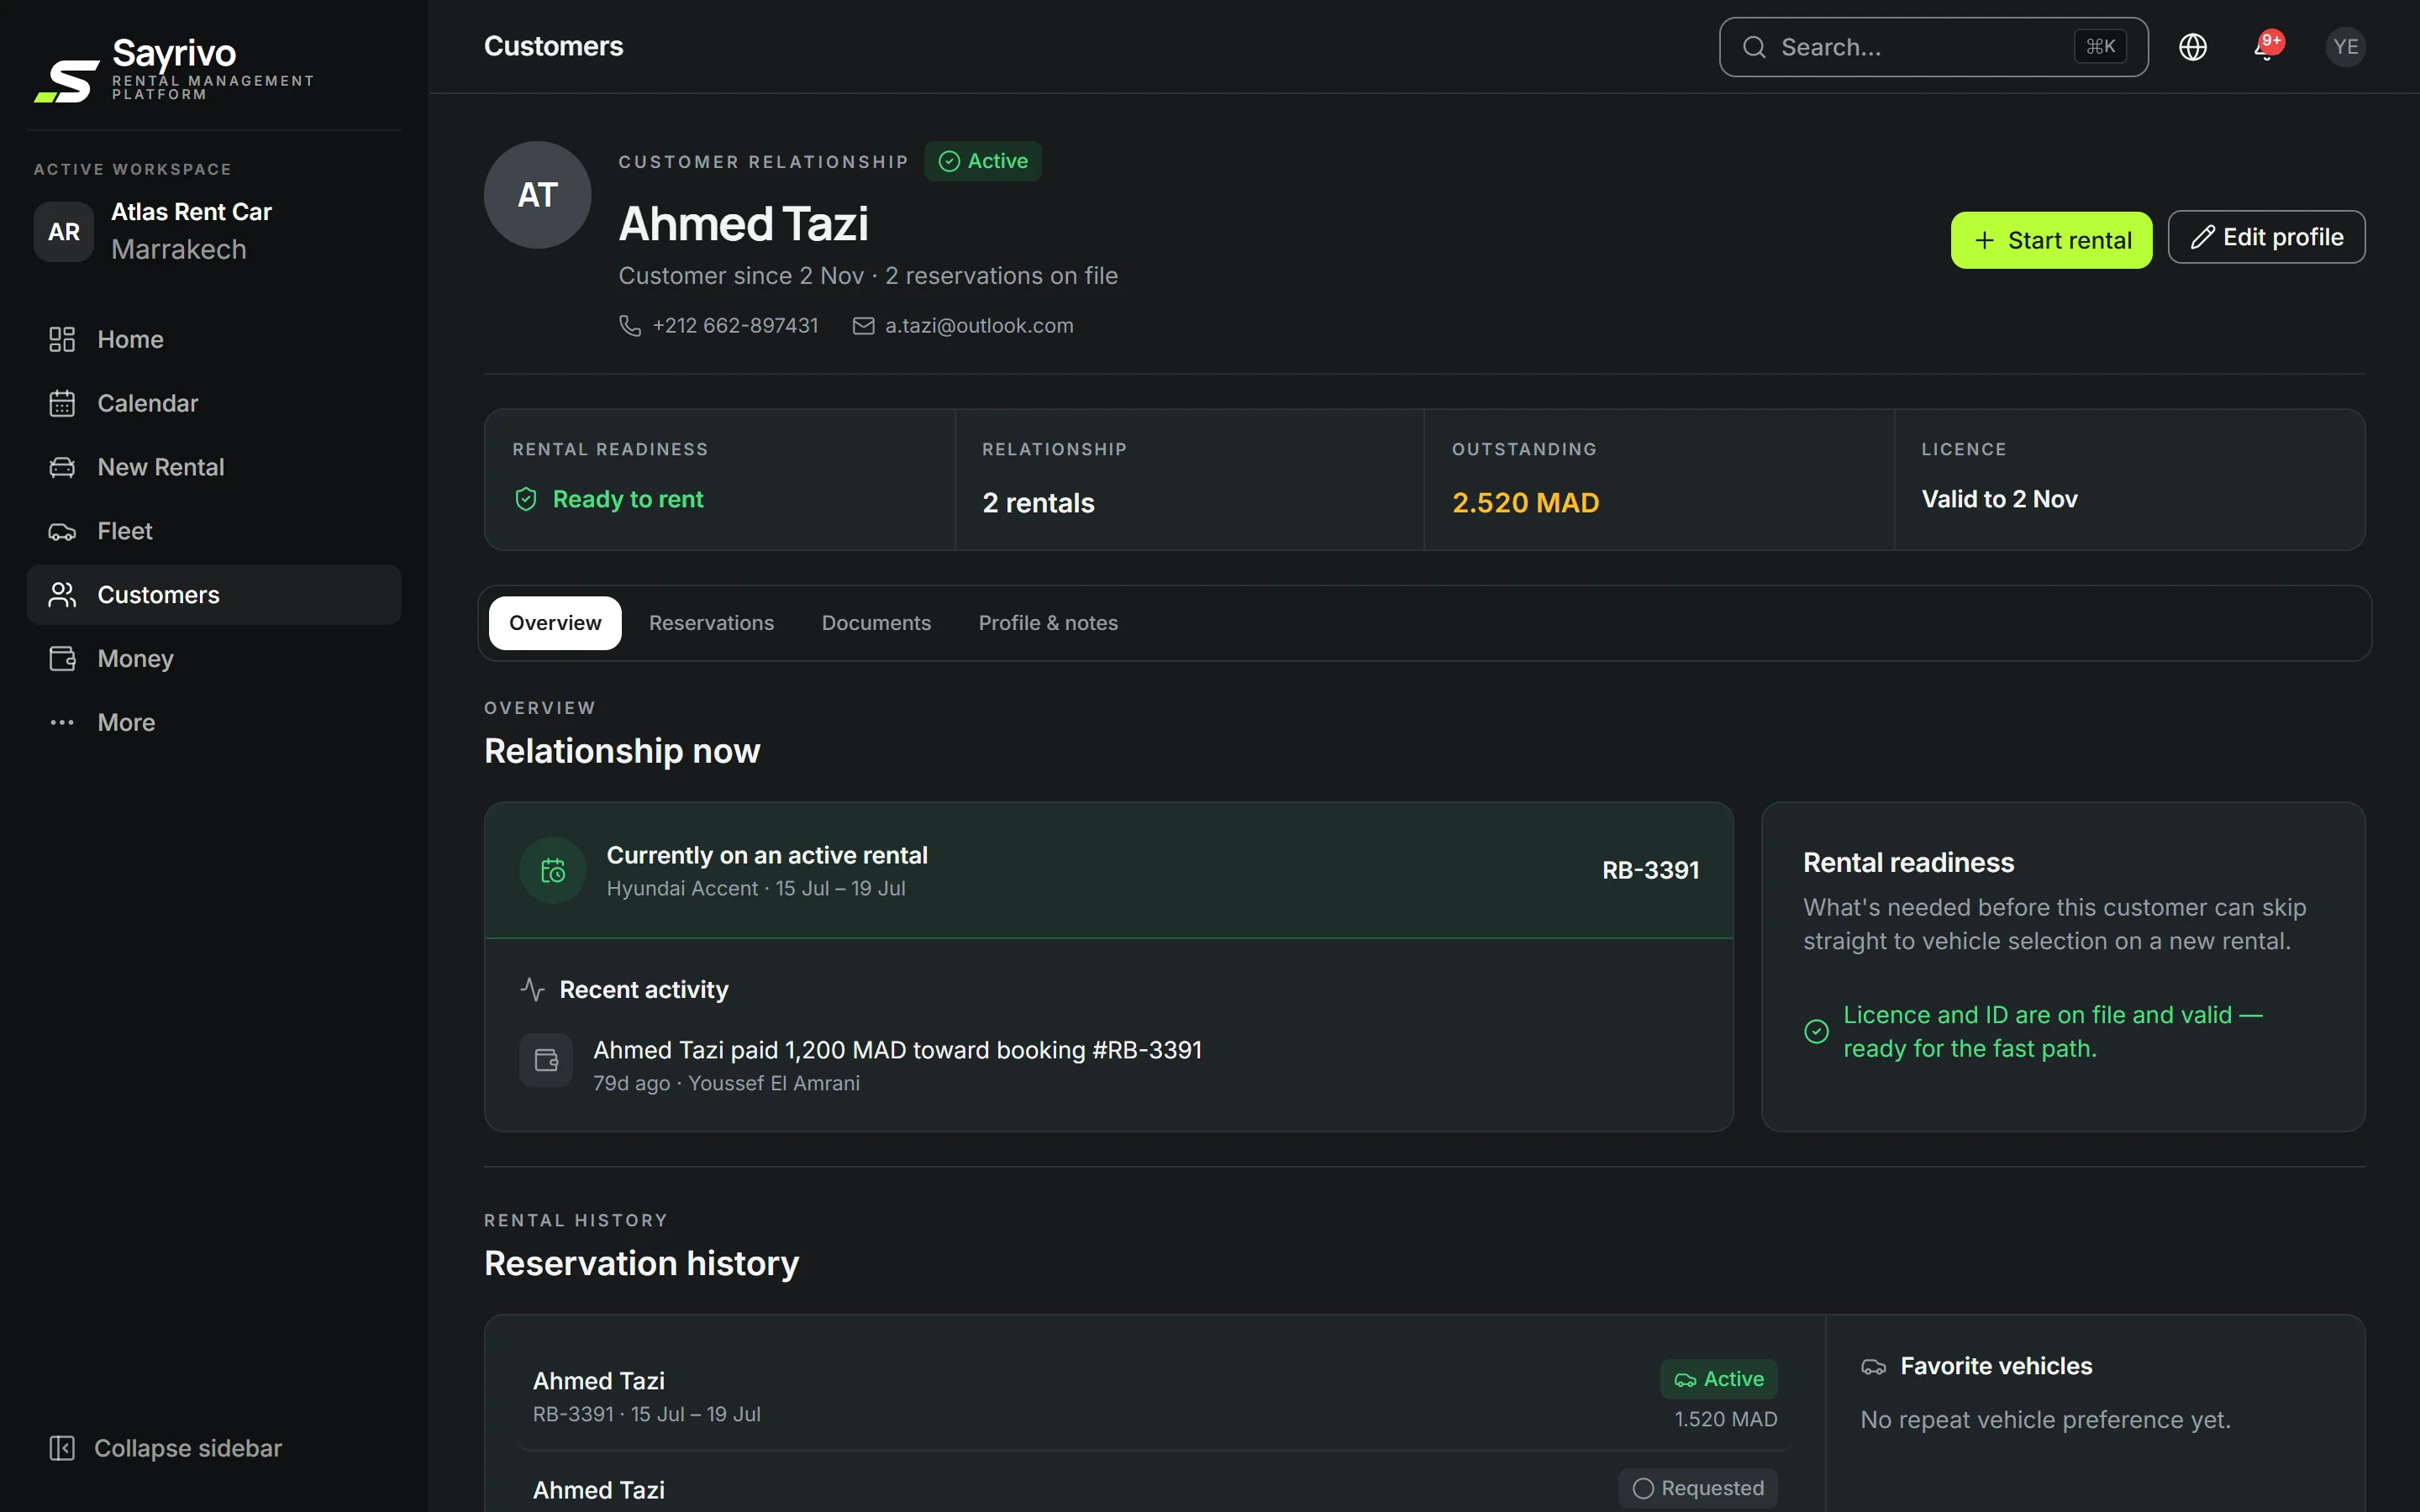Click the Requested status badge
Image resolution: width=2420 pixels, height=1512 pixels.
1698,1488
